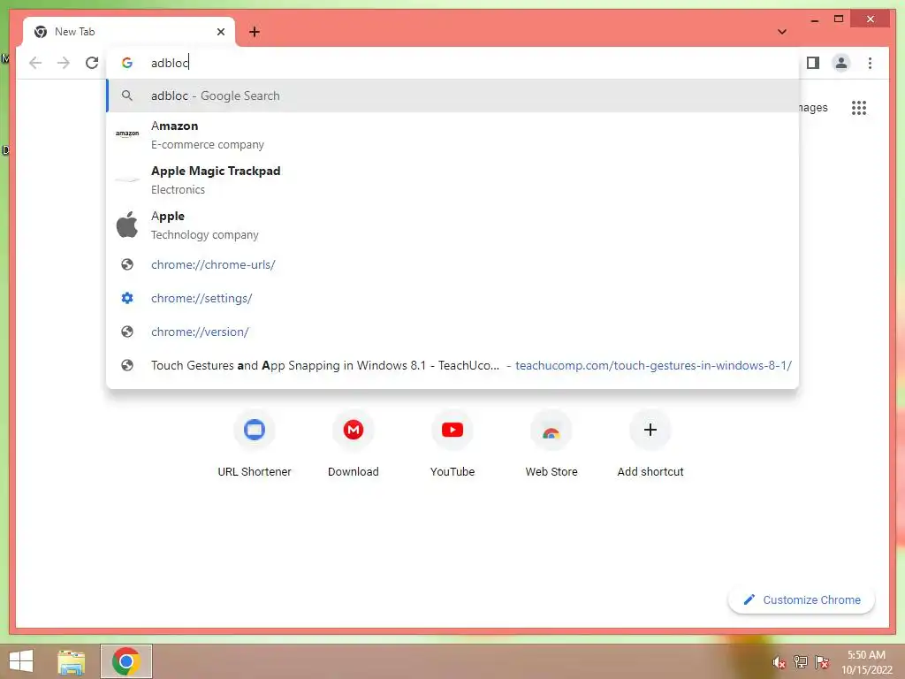The height and width of the screenshot is (679, 905).
Task: Close the New Tab tab
Action: 220,32
